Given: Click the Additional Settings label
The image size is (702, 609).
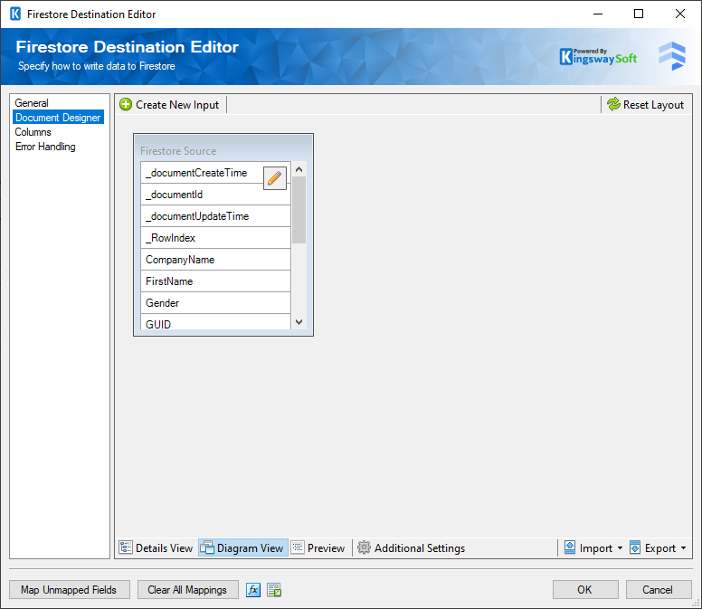Looking at the screenshot, I should [420, 548].
